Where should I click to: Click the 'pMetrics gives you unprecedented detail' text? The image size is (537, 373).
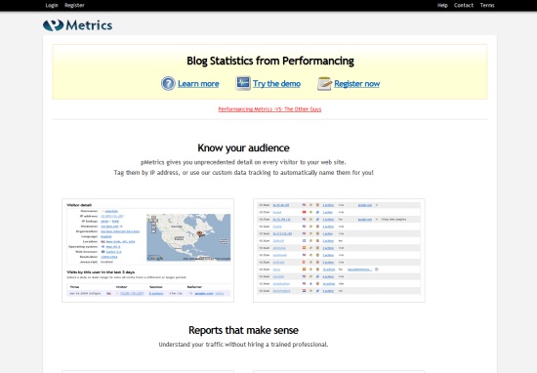click(243, 162)
